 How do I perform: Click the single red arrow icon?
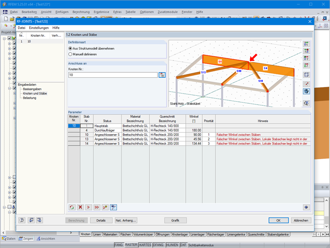point(89,207)
